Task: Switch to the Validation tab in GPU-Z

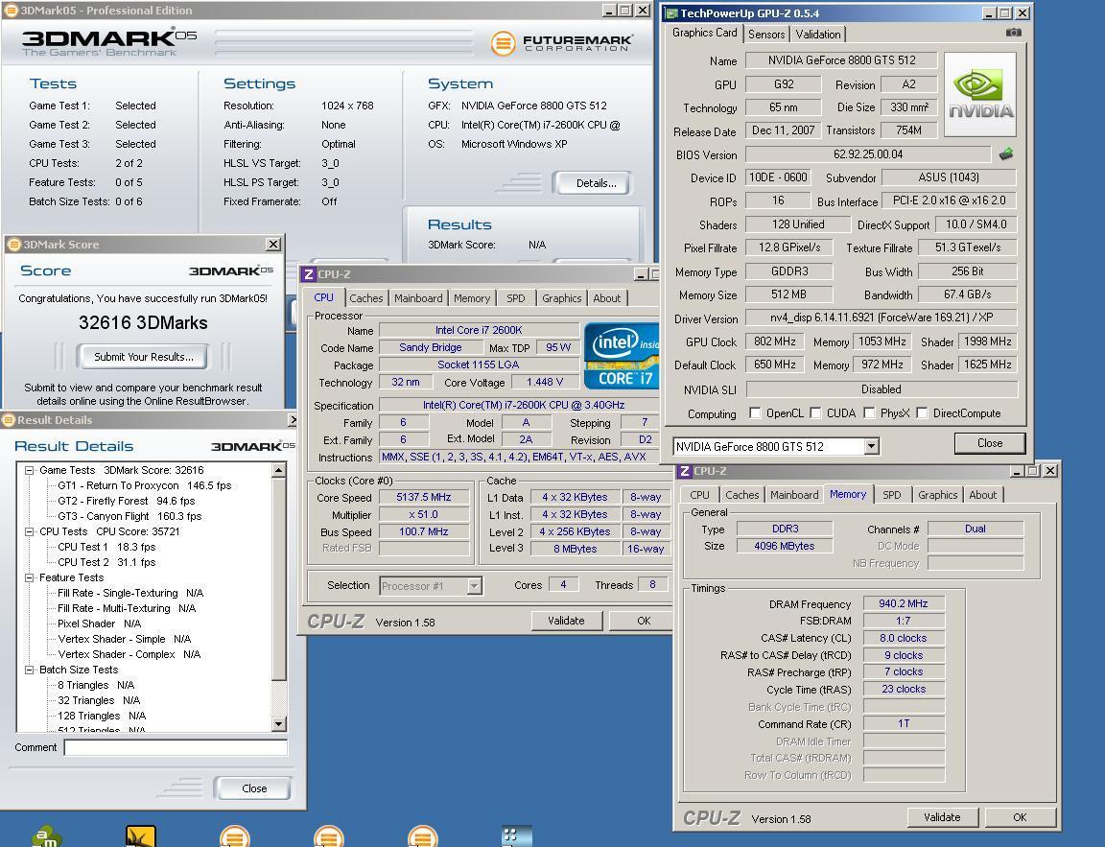Action: (x=817, y=34)
